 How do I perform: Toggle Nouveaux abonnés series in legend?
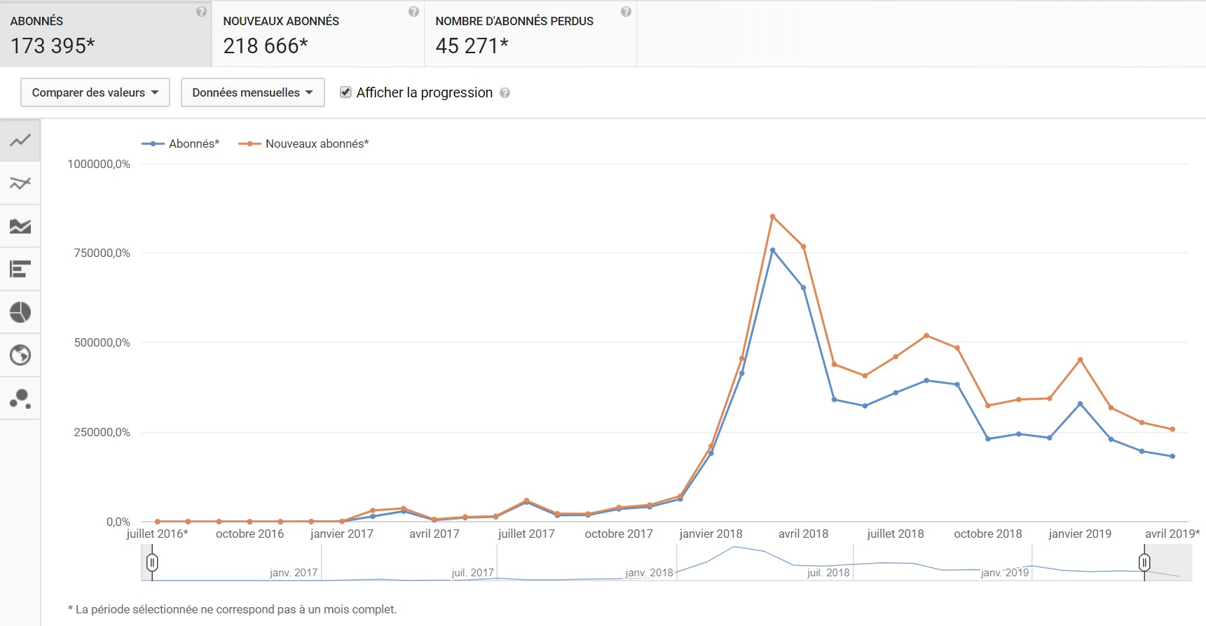(303, 144)
